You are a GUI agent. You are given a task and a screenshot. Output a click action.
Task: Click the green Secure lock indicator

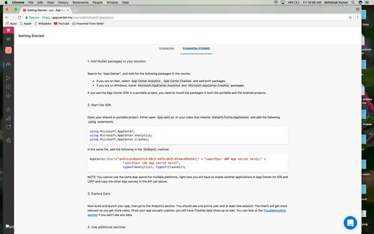coord(32,17)
